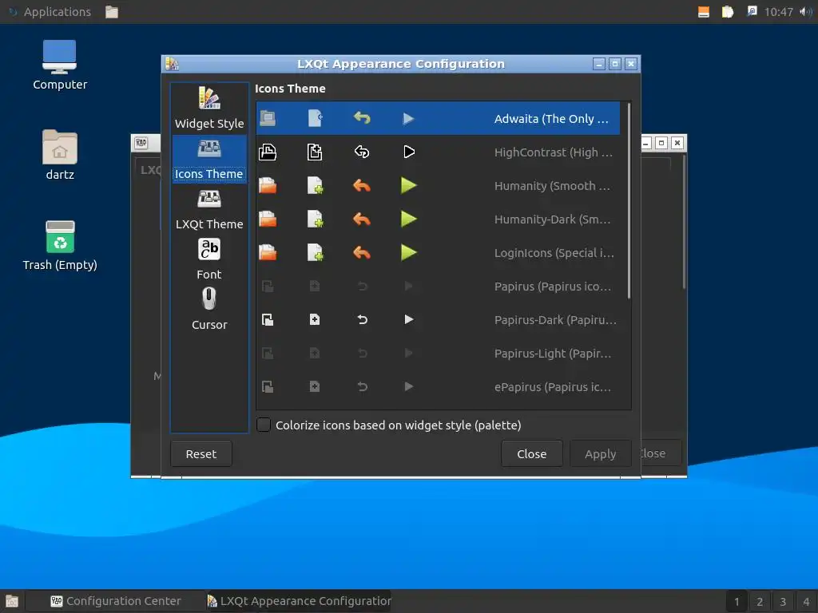Click the Reset button
818x613 pixels.
tap(201, 453)
